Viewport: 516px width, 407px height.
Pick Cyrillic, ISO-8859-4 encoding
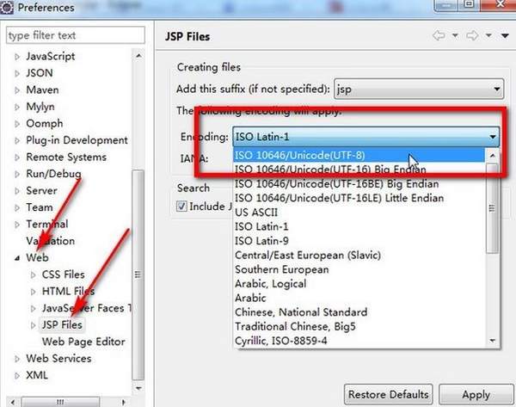point(281,341)
